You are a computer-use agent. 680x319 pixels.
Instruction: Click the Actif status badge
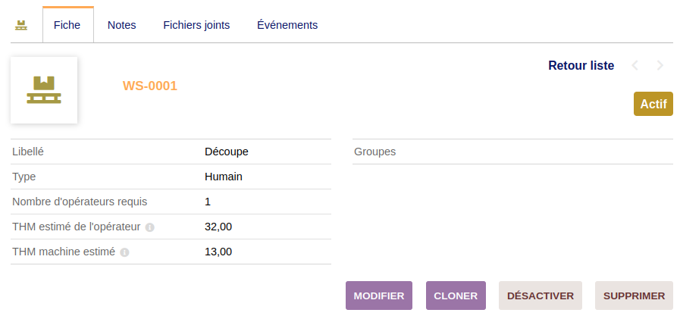point(653,104)
